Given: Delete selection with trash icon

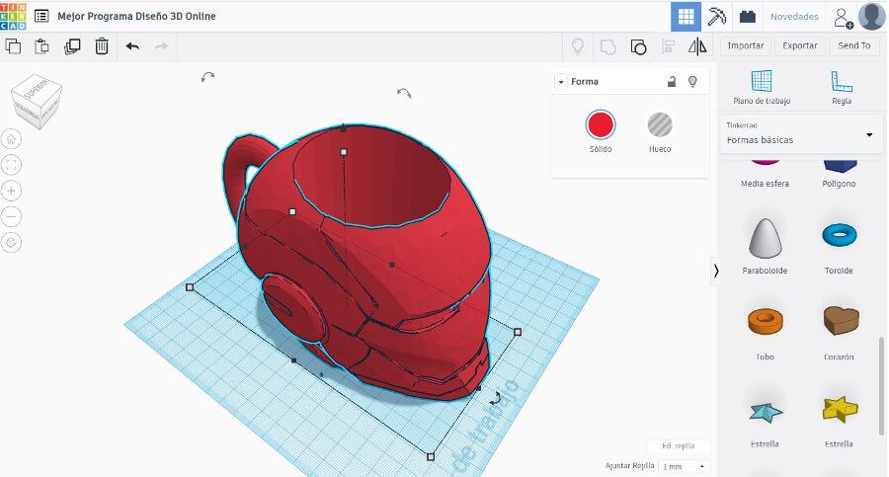Looking at the screenshot, I should click(x=102, y=45).
